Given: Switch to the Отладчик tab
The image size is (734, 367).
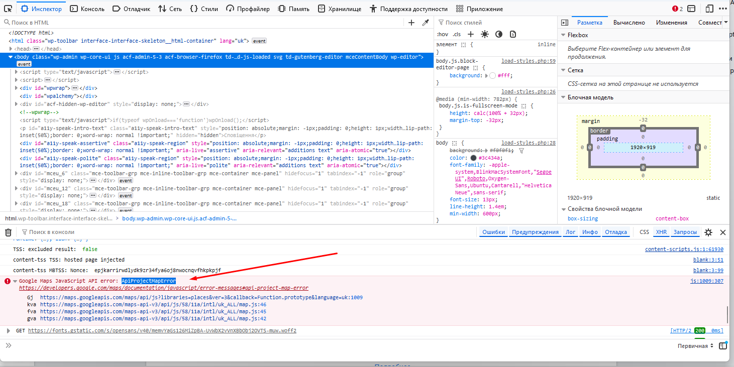Looking at the screenshot, I should (131, 9).
